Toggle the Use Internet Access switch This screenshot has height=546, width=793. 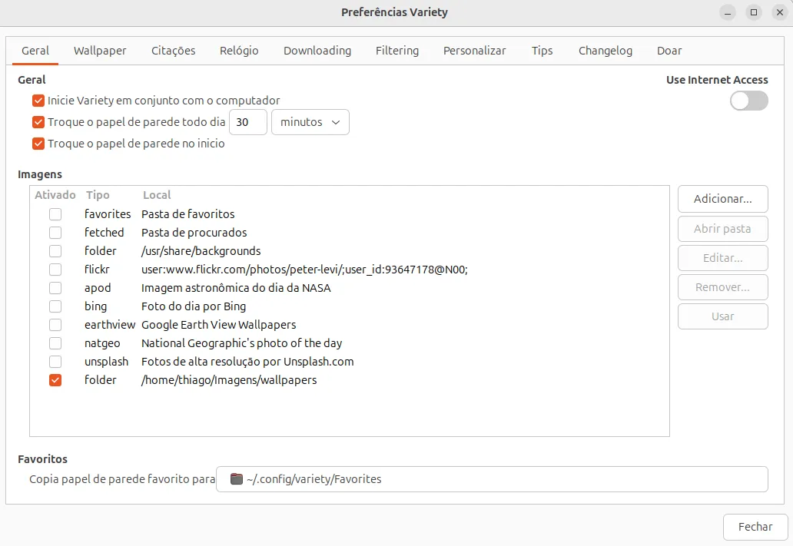[x=749, y=101]
